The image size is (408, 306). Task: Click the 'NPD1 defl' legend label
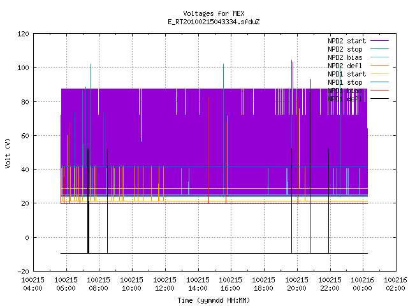(x=345, y=99)
